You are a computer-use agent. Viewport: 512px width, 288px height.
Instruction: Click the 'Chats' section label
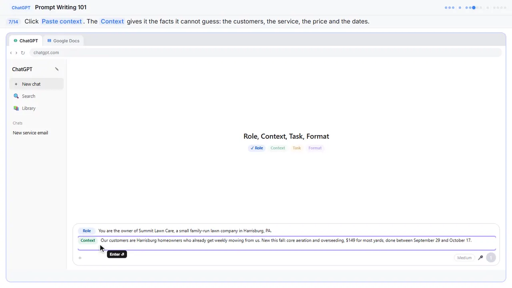click(18, 123)
